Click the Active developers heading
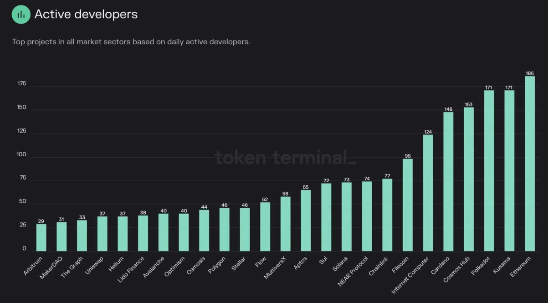This screenshot has width=548, height=303. pyautogui.click(x=86, y=14)
